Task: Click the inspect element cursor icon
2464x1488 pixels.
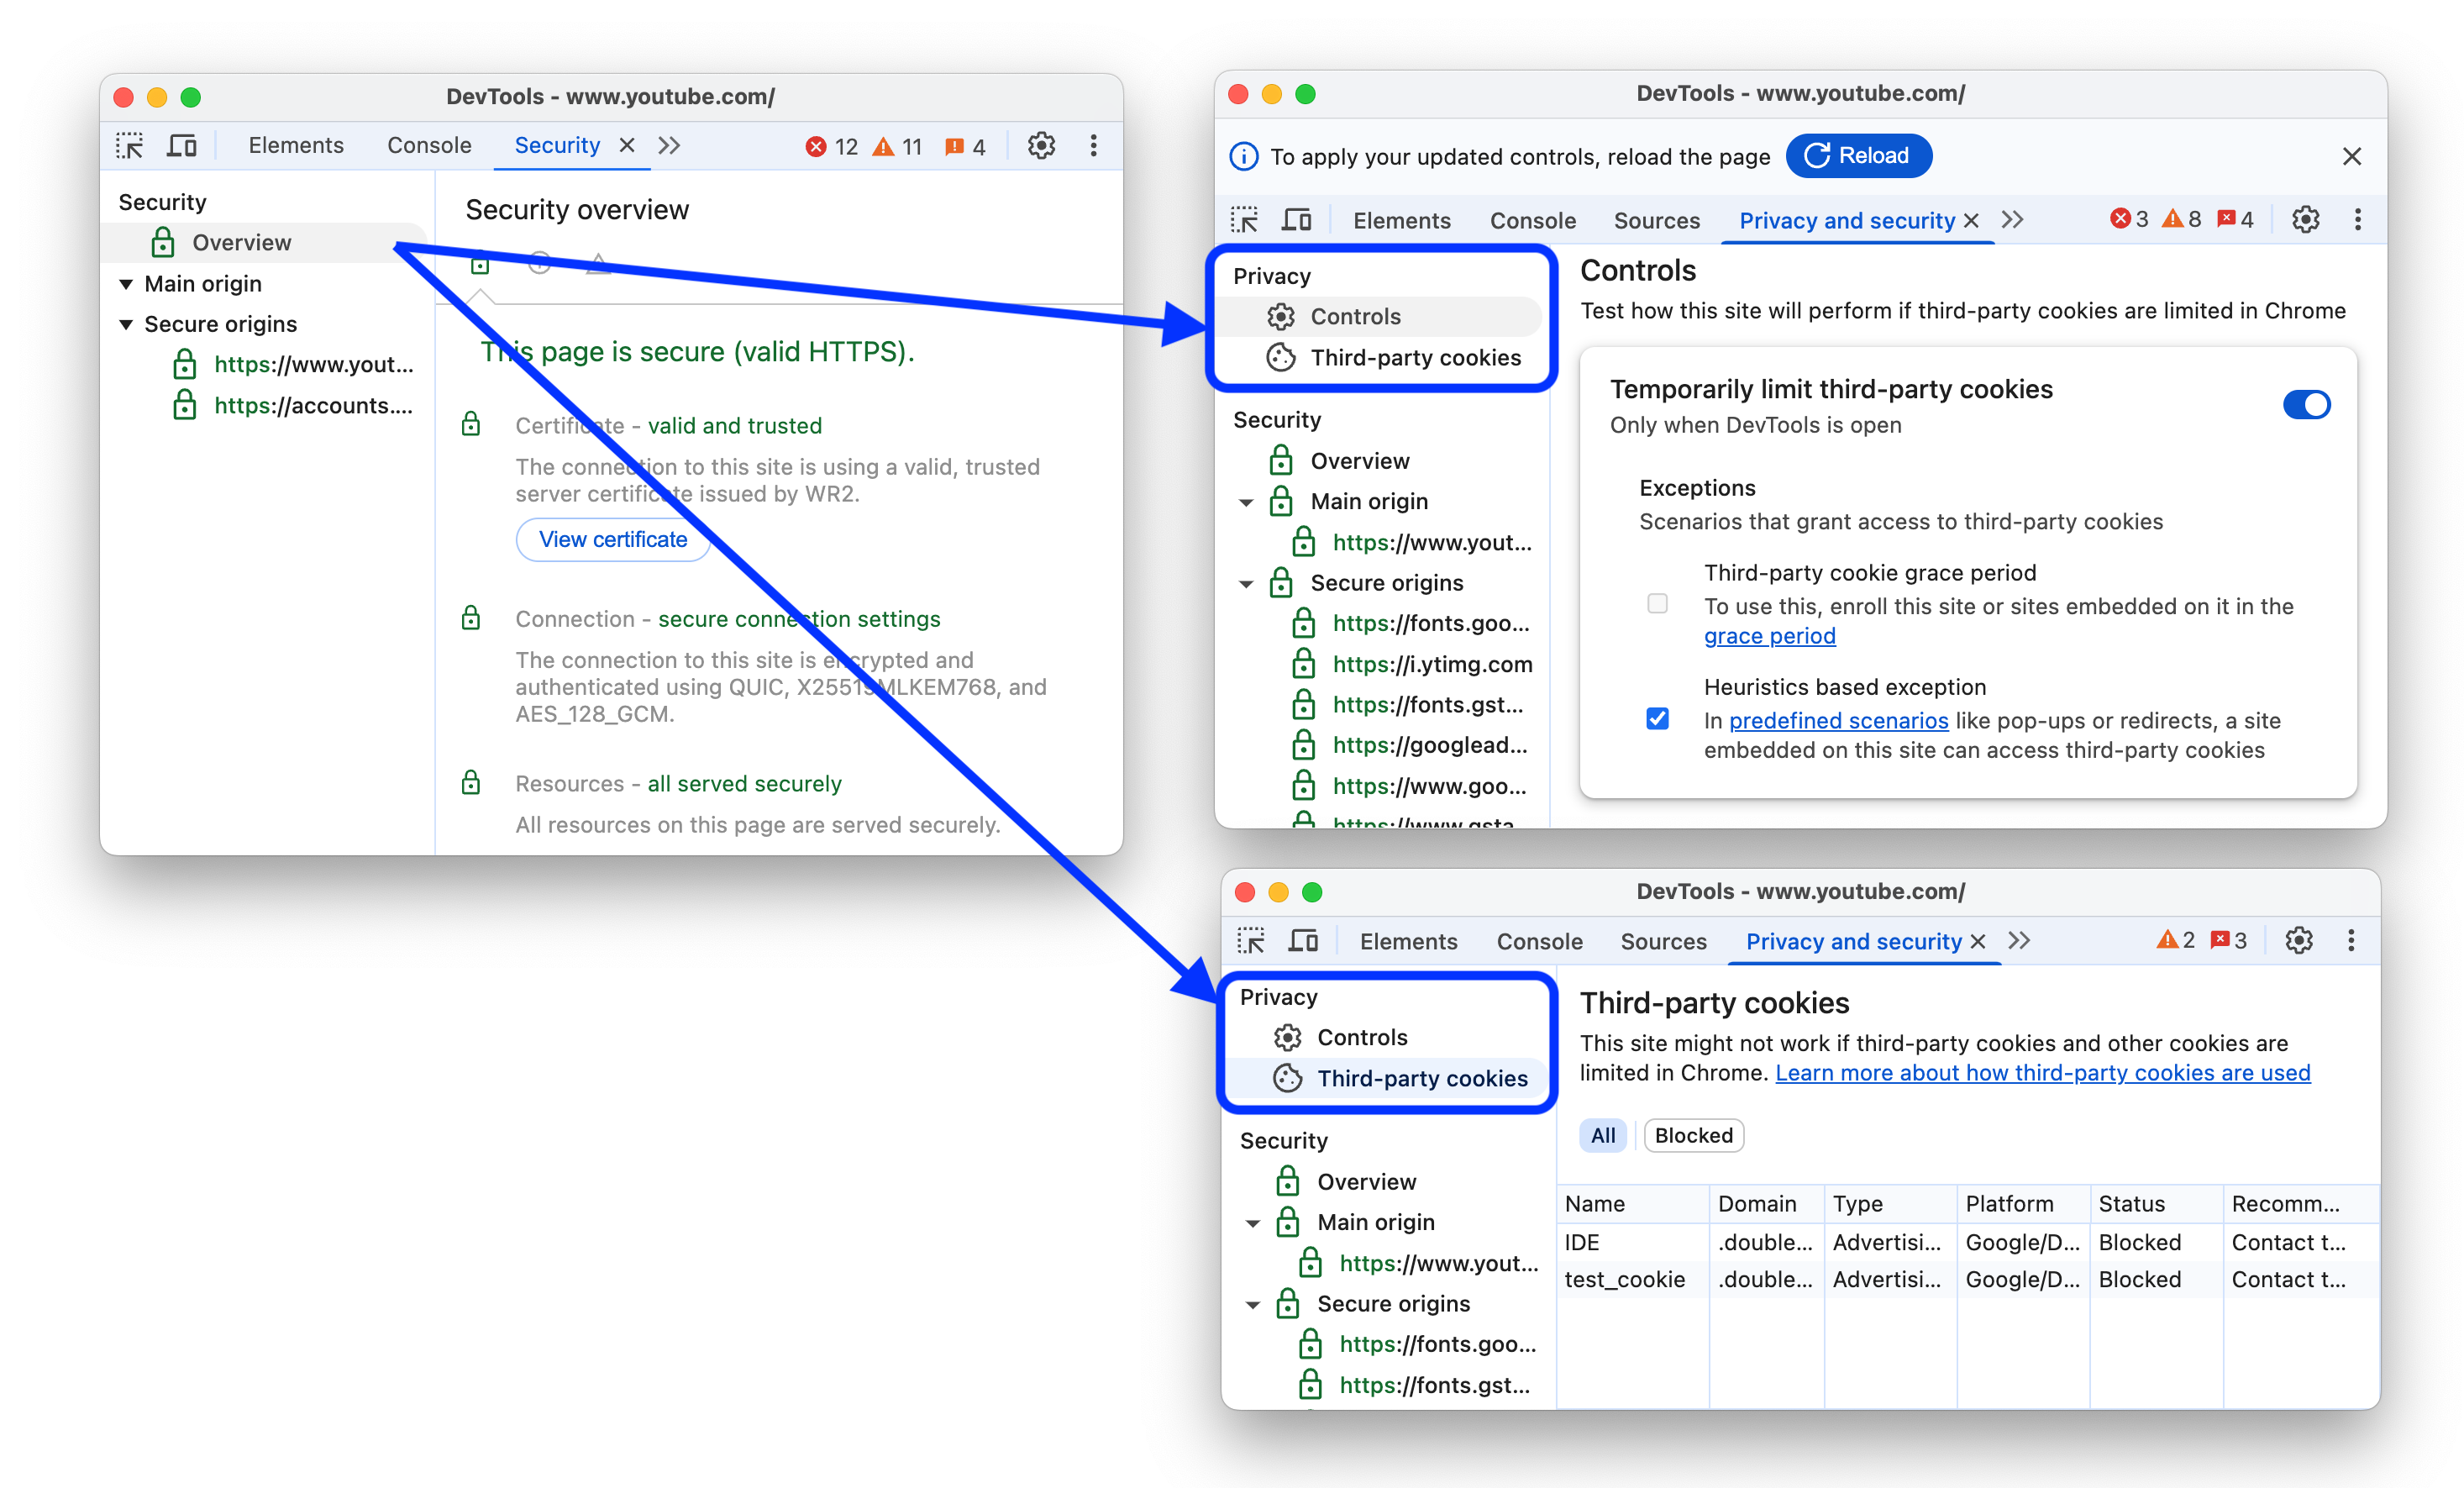Action: click(137, 146)
